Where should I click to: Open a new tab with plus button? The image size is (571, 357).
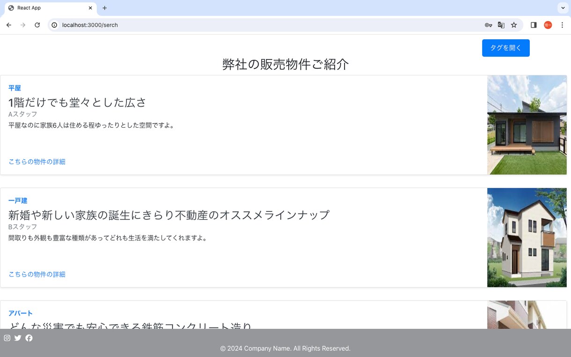[104, 8]
